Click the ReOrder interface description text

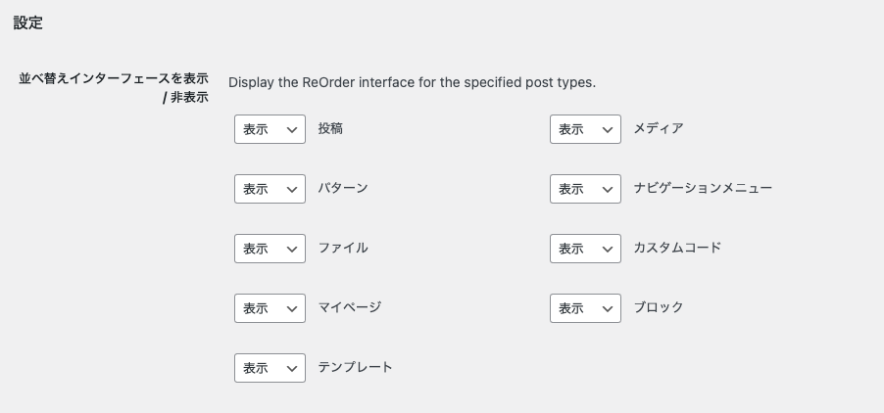coord(412,82)
